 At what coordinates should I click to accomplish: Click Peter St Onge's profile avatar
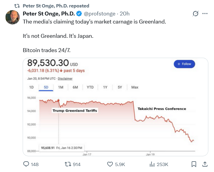[x=13, y=17]
